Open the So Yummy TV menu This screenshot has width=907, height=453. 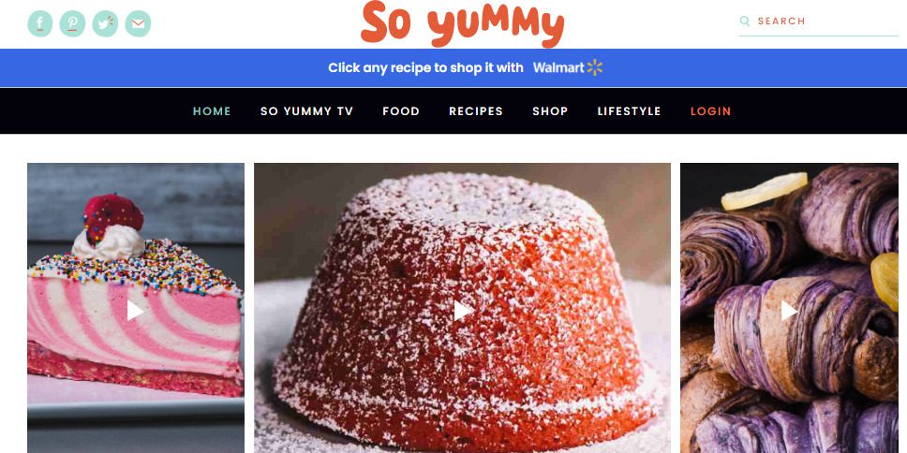[306, 111]
